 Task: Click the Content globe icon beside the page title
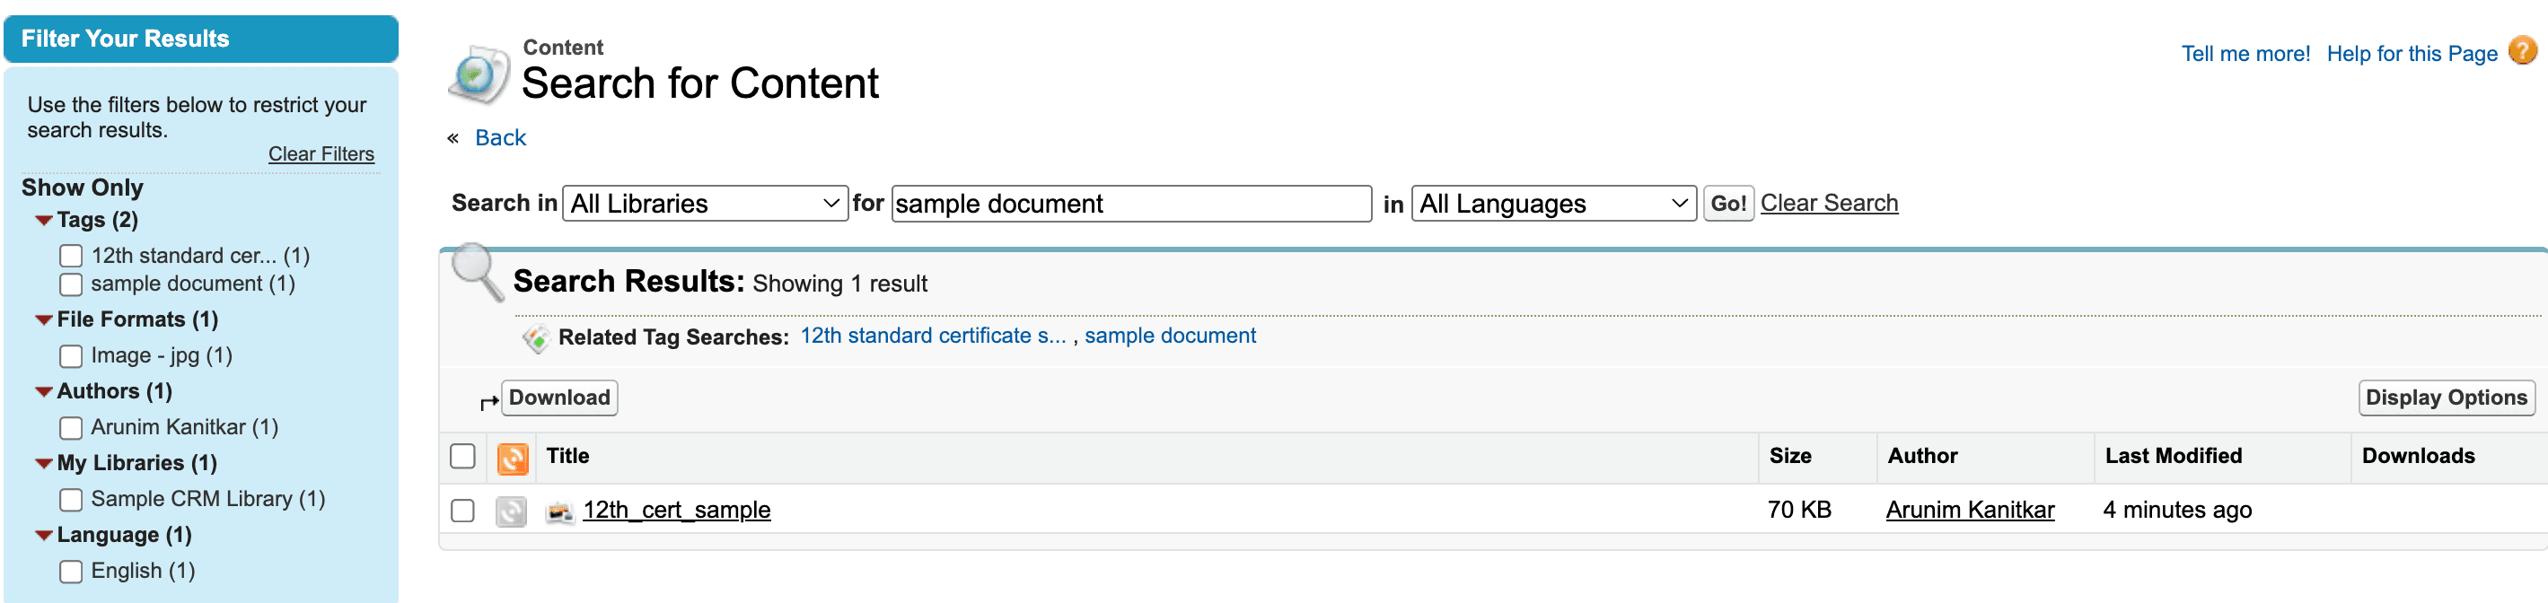point(479,74)
